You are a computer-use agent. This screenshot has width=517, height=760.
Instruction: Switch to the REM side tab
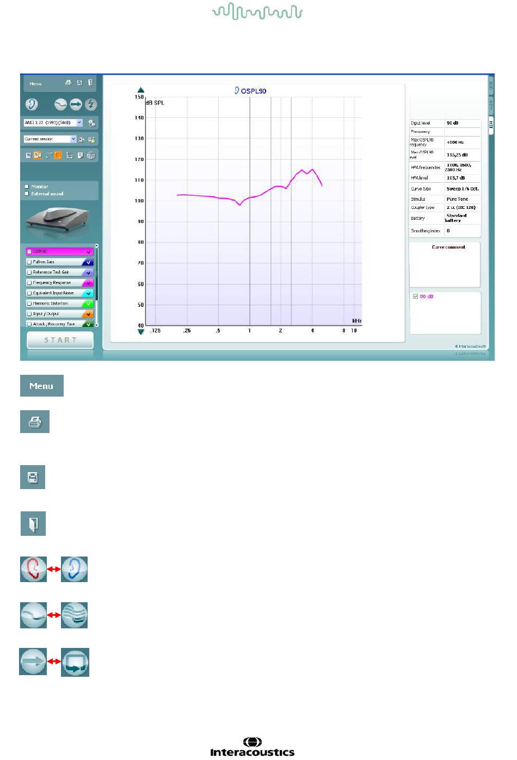pos(490,104)
